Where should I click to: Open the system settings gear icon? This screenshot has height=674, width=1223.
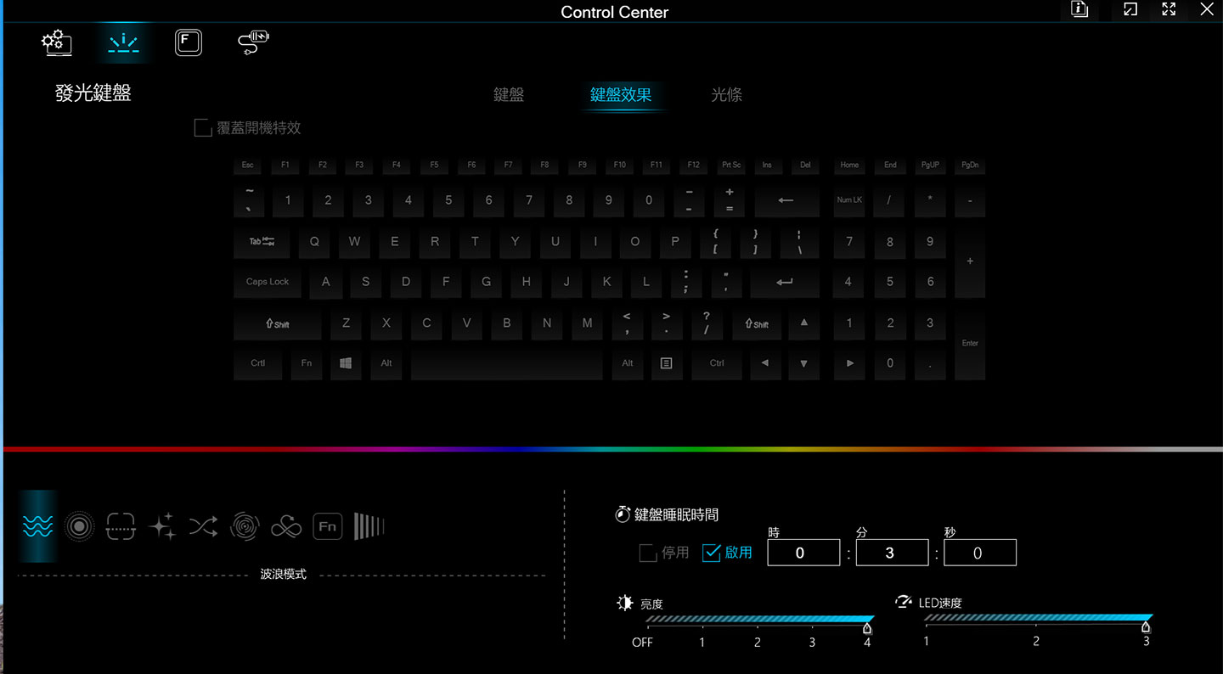click(56, 42)
